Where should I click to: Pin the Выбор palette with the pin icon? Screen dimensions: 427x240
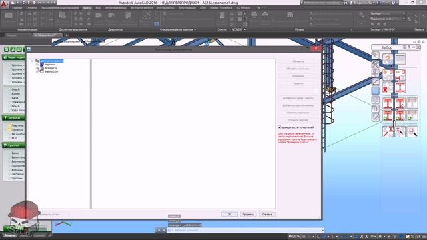coord(409,47)
